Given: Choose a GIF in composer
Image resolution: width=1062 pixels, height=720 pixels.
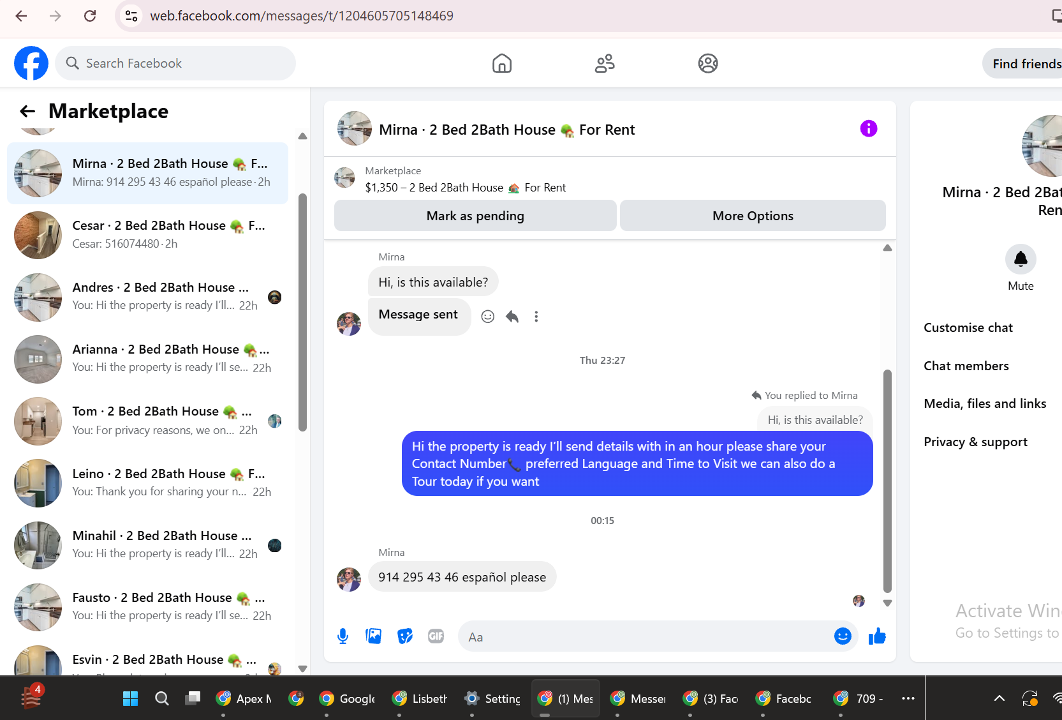Looking at the screenshot, I should tap(436, 636).
